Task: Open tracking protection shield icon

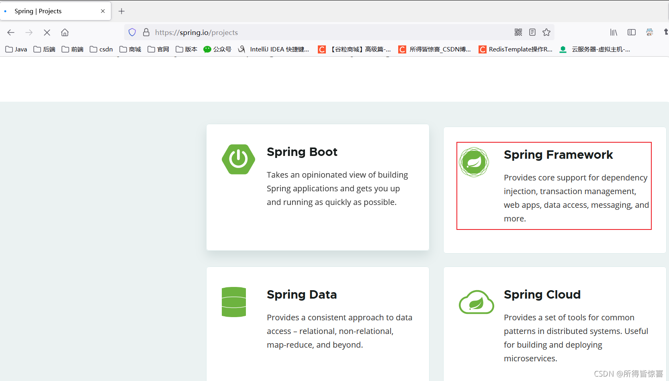Action: tap(132, 32)
